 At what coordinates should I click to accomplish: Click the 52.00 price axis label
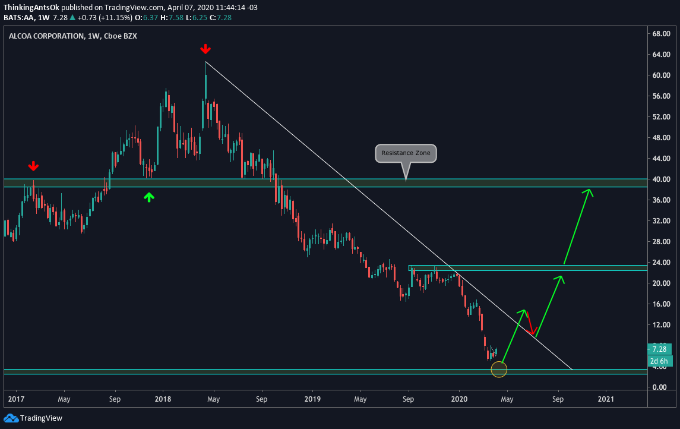(x=662, y=117)
